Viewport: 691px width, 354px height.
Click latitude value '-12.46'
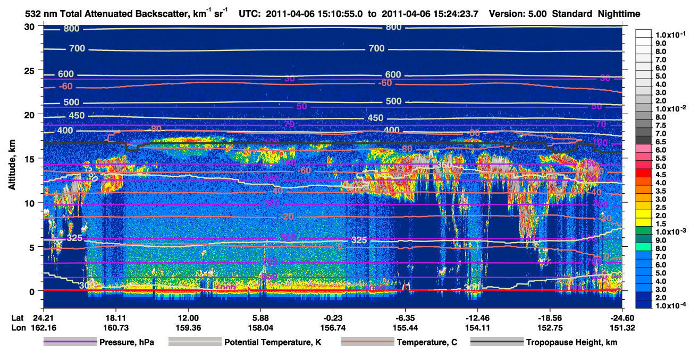[477, 318]
